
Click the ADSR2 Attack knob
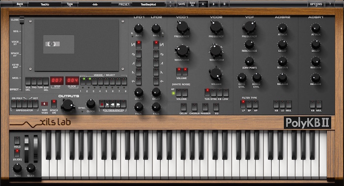pyautogui.click(x=283, y=28)
